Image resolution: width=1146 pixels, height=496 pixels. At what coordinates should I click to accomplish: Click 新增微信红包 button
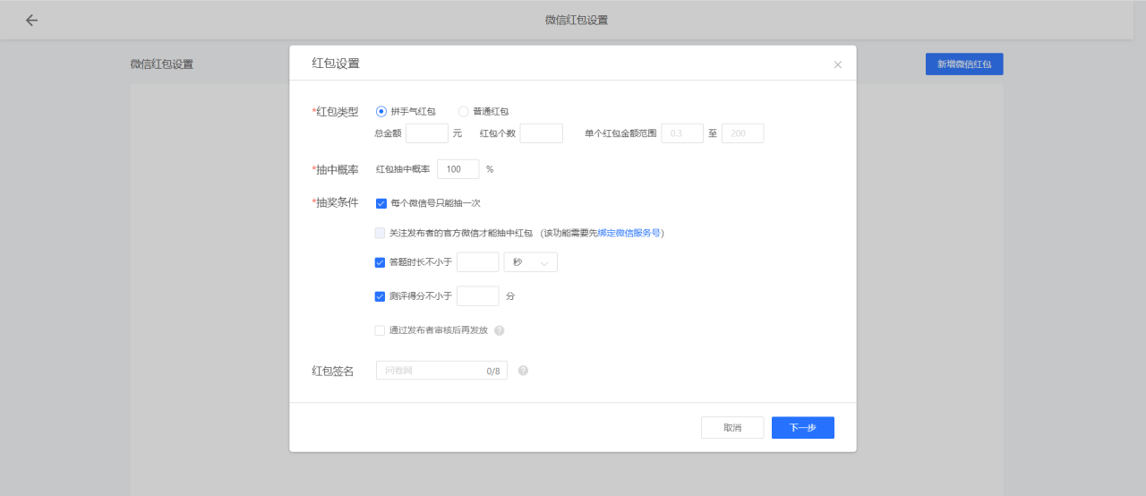pyautogui.click(x=964, y=64)
